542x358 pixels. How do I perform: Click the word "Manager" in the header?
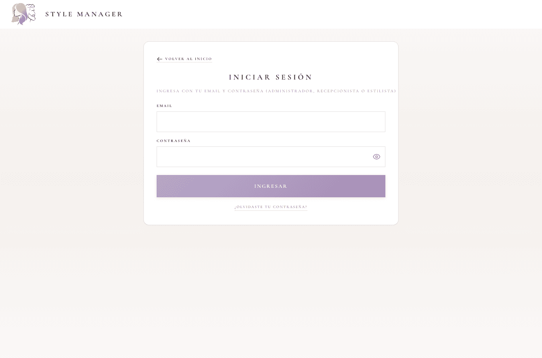pyautogui.click(x=100, y=14)
